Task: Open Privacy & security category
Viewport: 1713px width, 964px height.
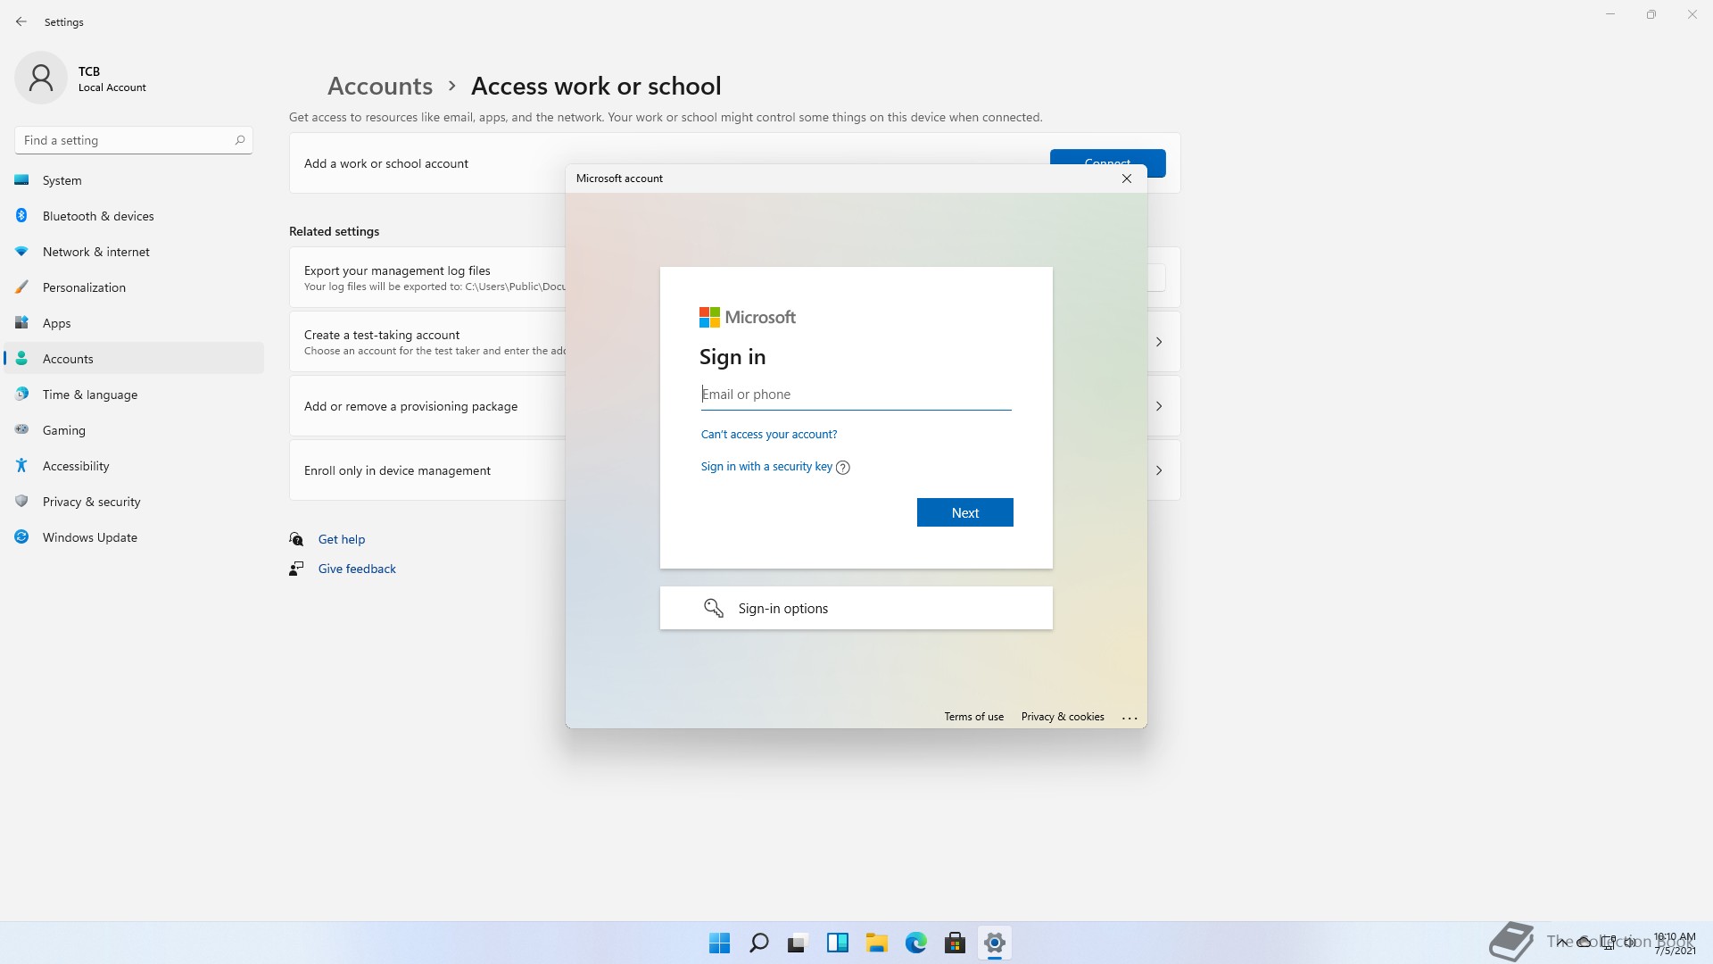Action: pos(134,502)
